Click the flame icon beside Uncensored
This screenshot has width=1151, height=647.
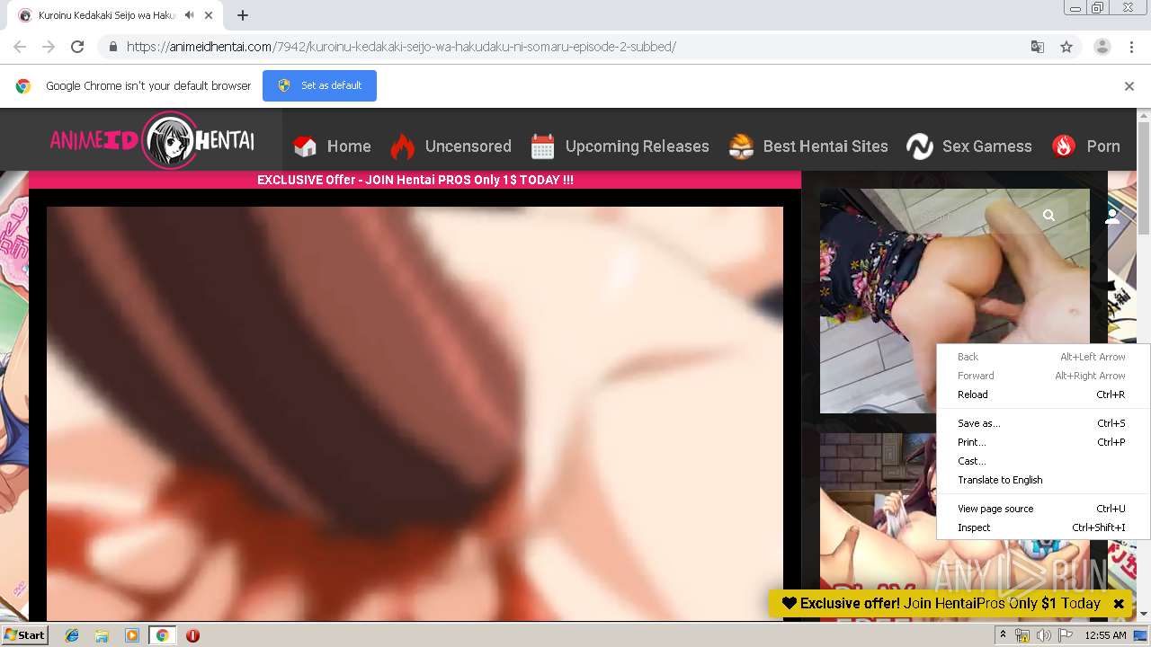pos(402,146)
